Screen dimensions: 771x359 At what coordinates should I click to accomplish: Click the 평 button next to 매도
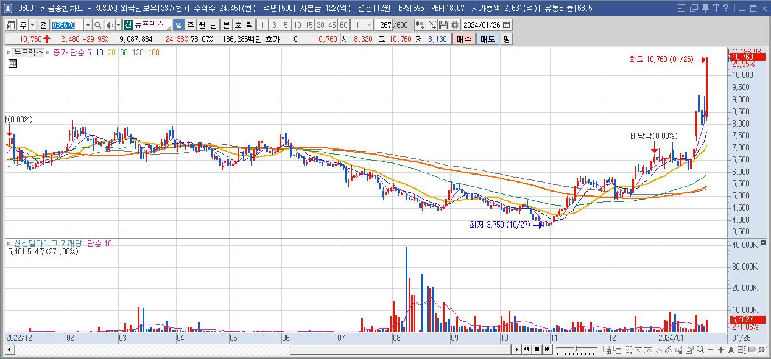(x=507, y=39)
